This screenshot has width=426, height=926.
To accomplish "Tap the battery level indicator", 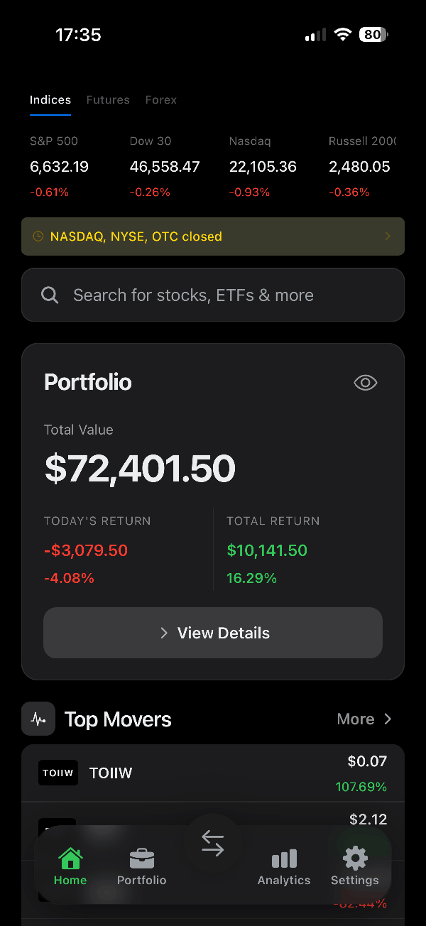I will coord(372,34).
